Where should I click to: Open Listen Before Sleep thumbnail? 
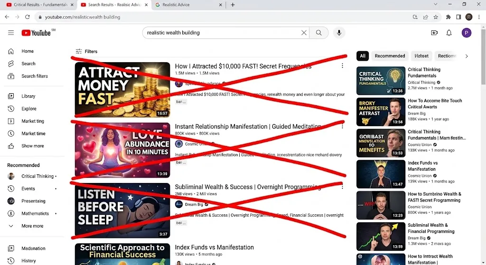(122, 210)
